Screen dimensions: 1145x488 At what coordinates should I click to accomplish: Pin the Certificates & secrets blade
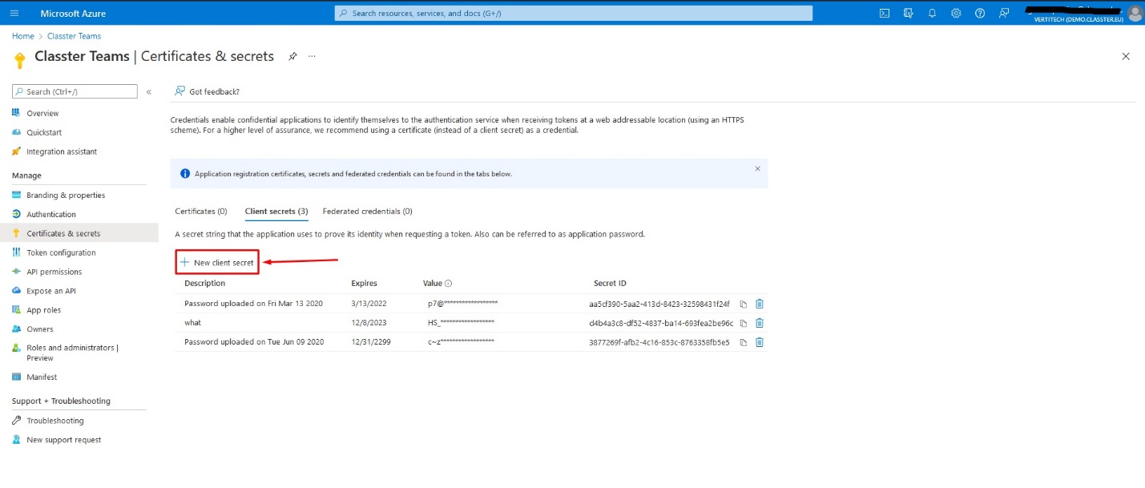[292, 56]
